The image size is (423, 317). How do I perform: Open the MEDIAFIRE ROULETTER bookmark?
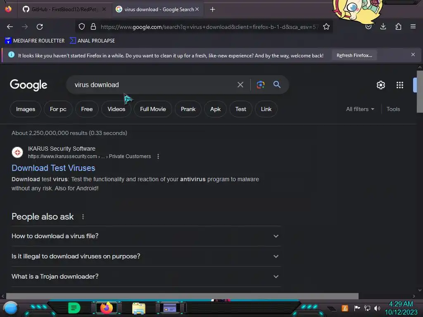click(35, 41)
